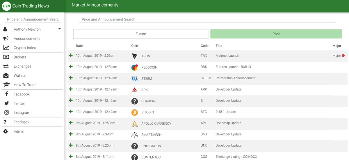Expand the BITCOIN 0.18.1 Update row
349x160 pixels.
tap(71, 112)
